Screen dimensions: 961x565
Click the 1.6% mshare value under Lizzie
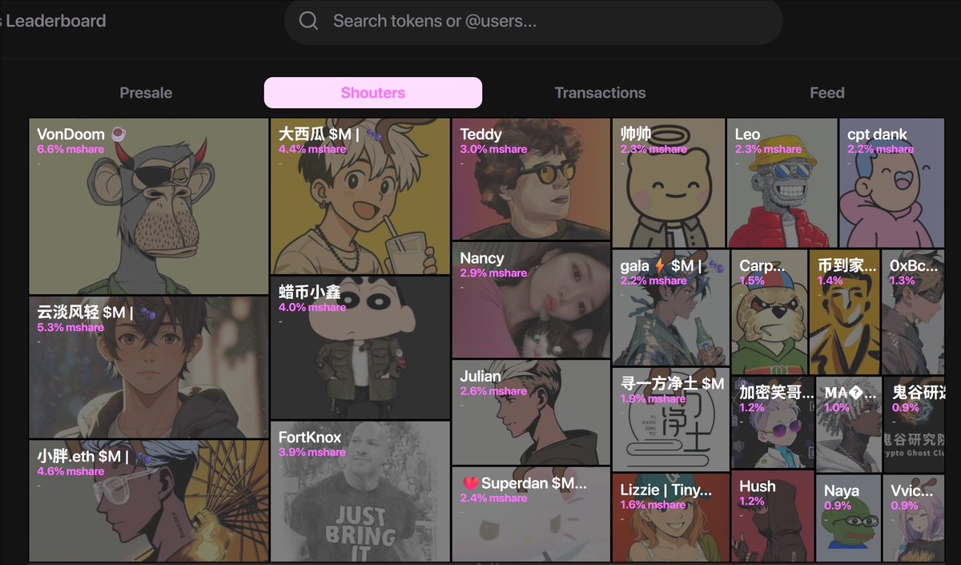[x=653, y=505]
